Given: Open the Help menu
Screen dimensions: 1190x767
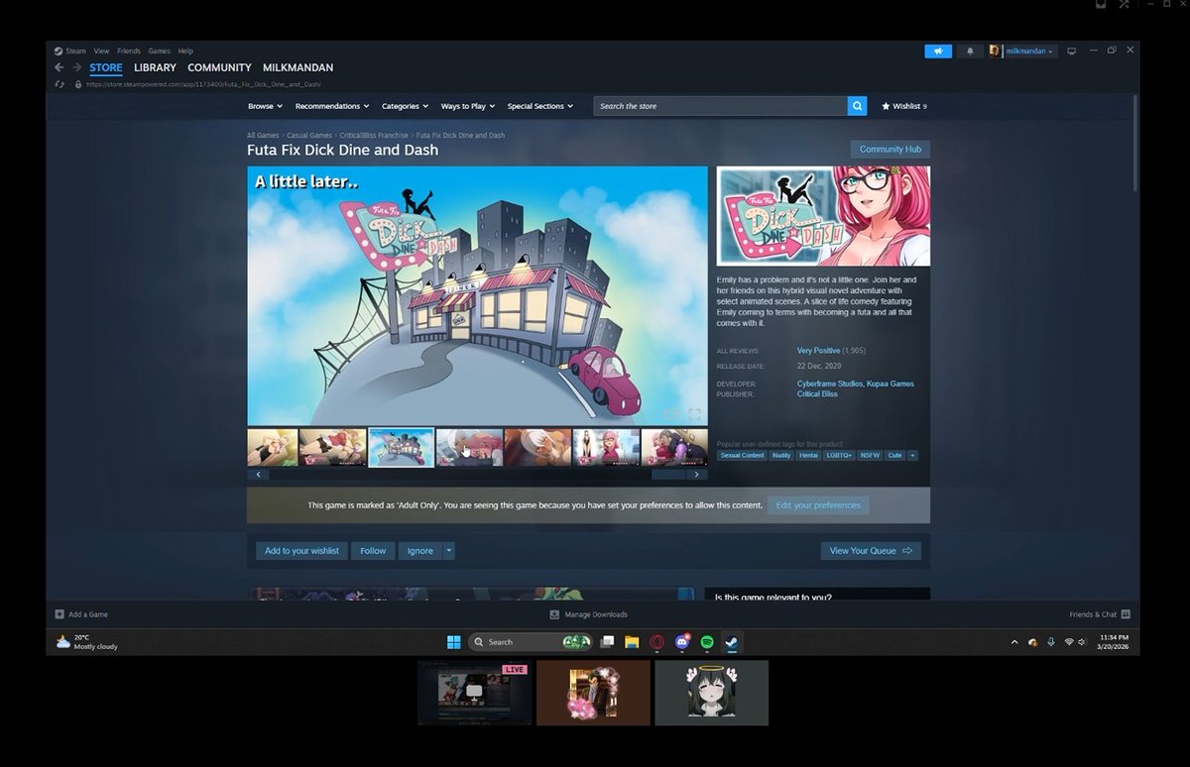Looking at the screenshot, I should (x=185, y=51).
